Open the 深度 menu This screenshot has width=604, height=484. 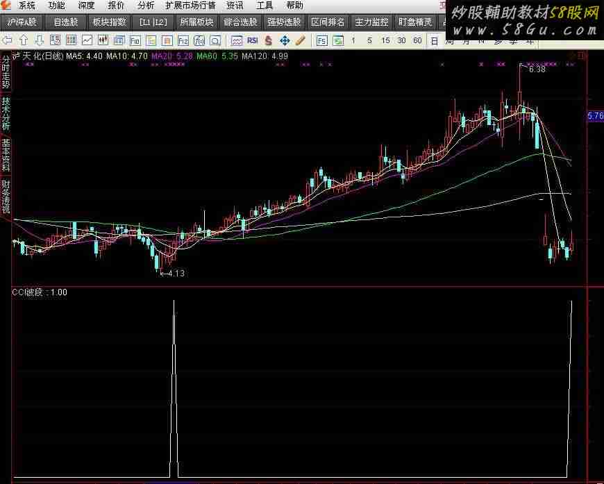pos(86,6)
